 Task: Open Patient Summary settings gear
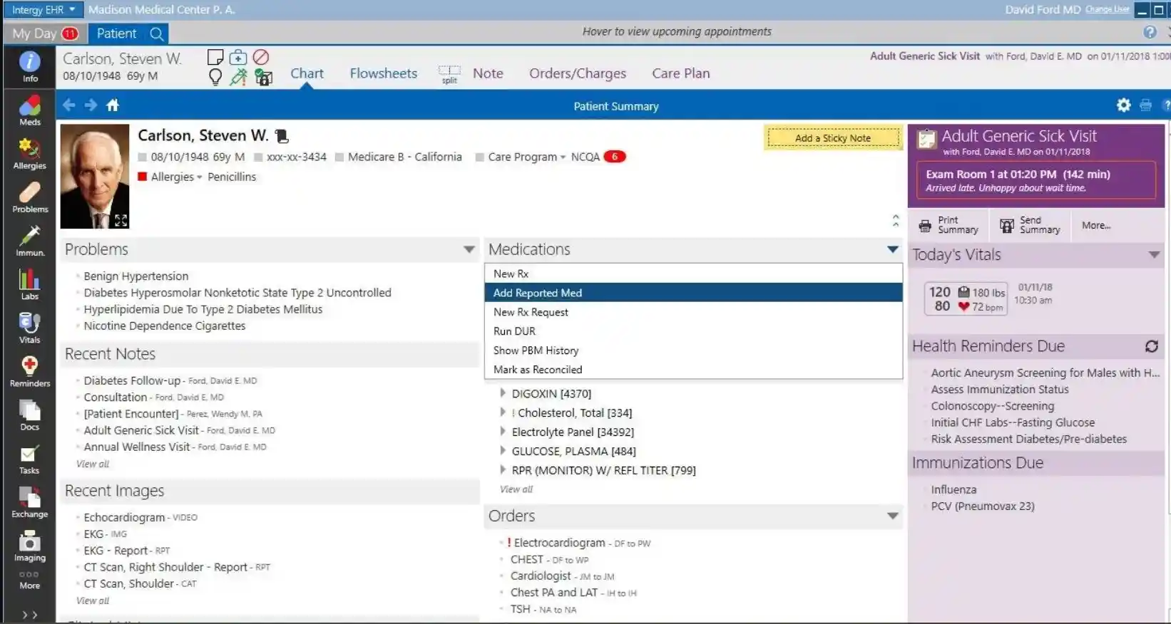1123,105
